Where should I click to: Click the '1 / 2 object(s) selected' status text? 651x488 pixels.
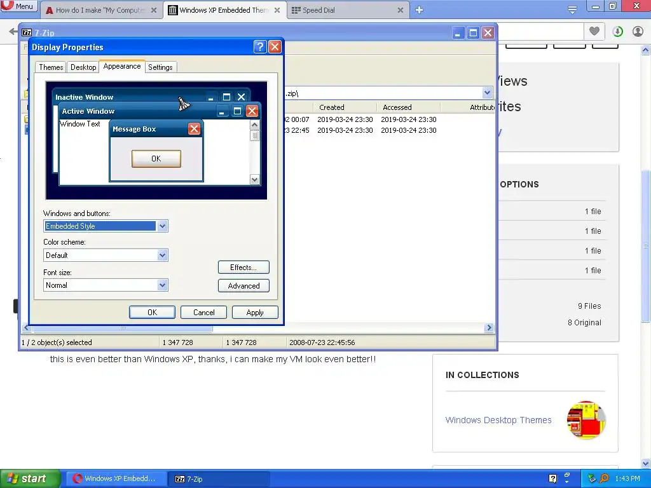pos(57,342)
